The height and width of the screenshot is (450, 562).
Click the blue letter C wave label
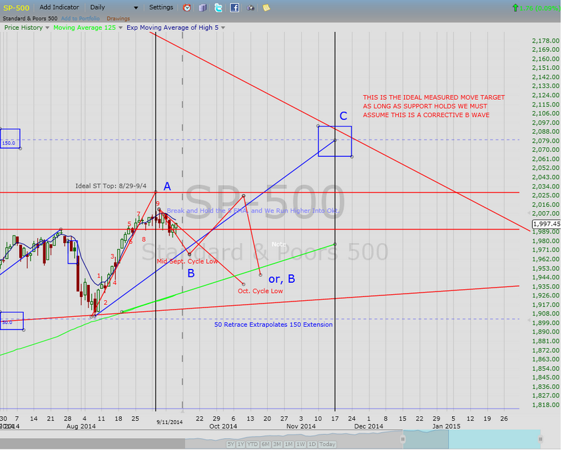pos(344,116)
